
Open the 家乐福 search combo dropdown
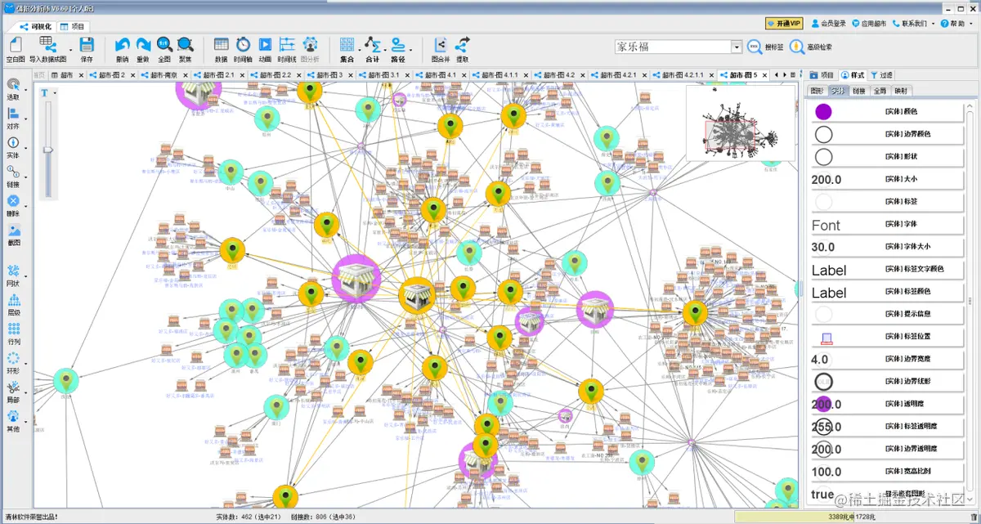point(737,47)
